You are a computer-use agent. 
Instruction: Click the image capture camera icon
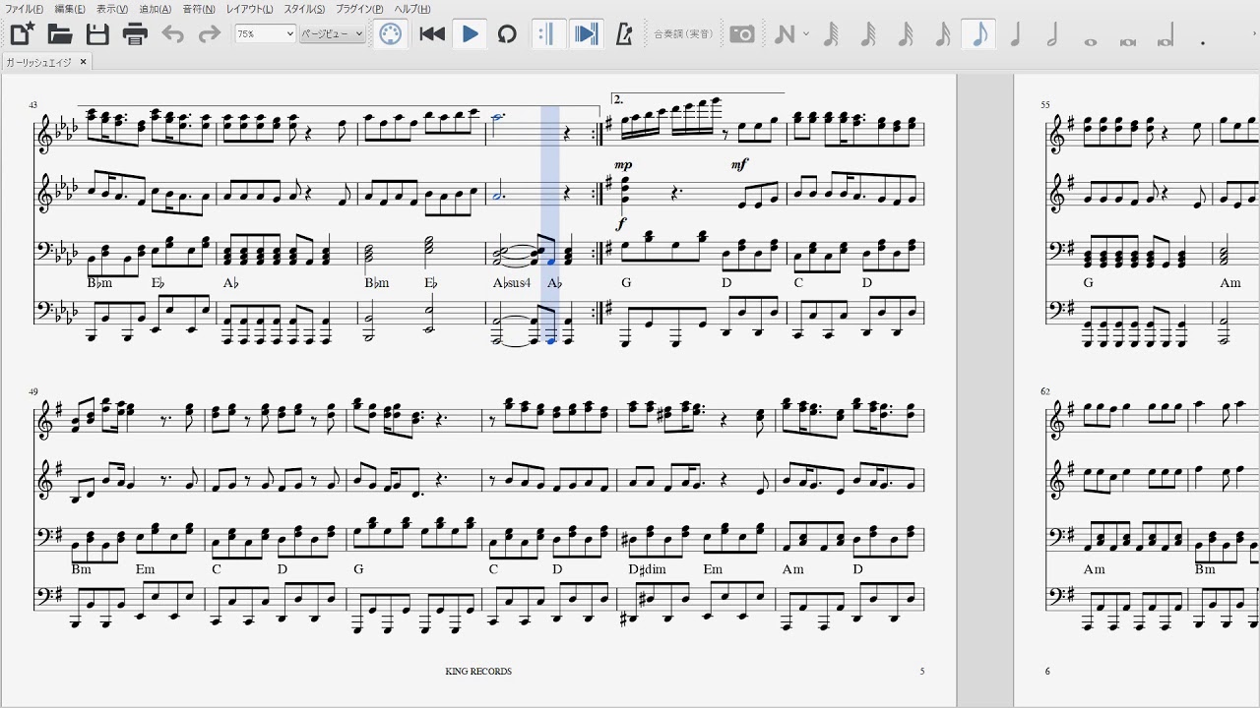tap(742, 34)
